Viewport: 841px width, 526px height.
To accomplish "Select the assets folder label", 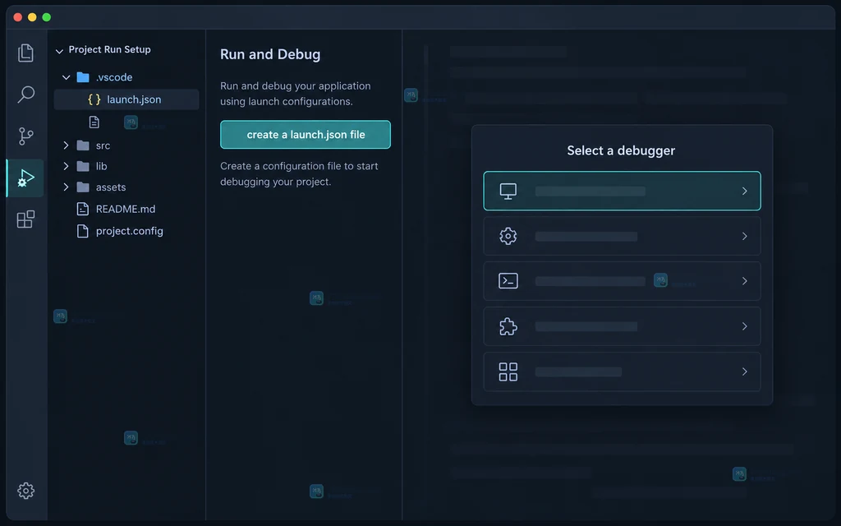I will [x=111, y=187].
